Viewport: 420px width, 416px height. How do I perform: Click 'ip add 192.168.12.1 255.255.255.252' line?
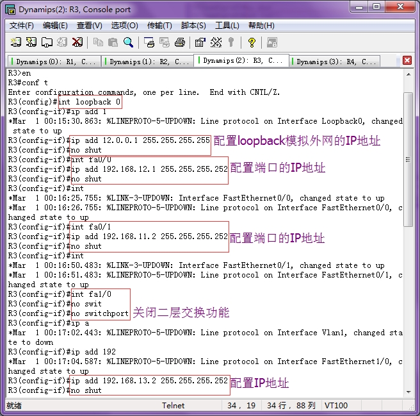coord(149,169)
